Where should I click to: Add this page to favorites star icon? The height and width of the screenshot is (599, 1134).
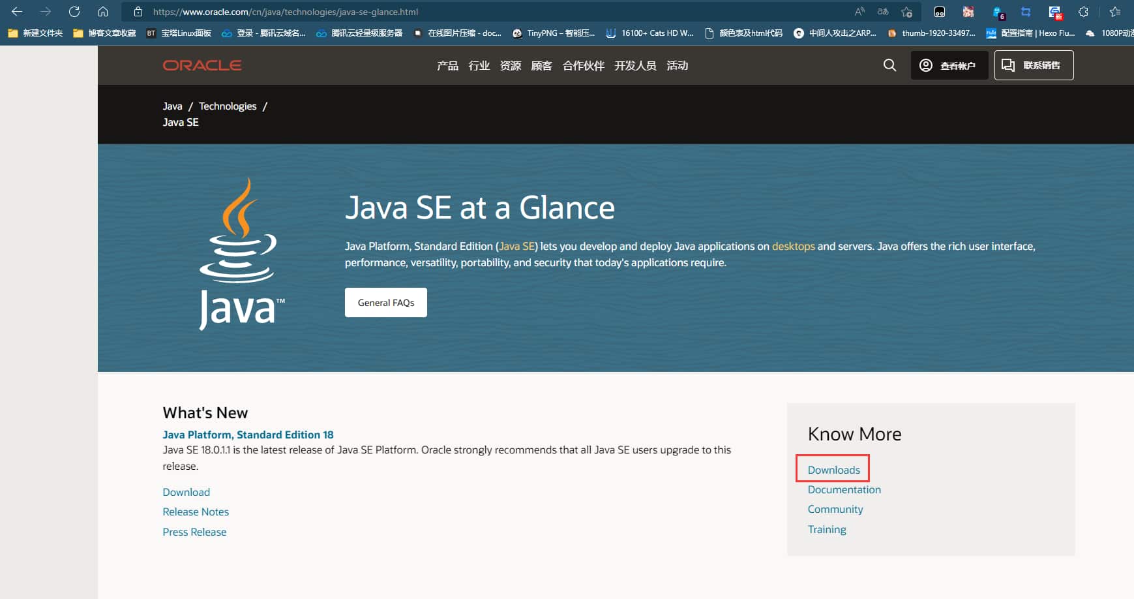[906, 12]
